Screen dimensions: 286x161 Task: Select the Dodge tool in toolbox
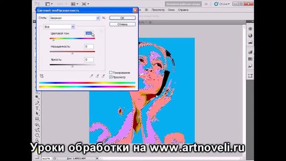pyautogui.click(x=37, y=97)
